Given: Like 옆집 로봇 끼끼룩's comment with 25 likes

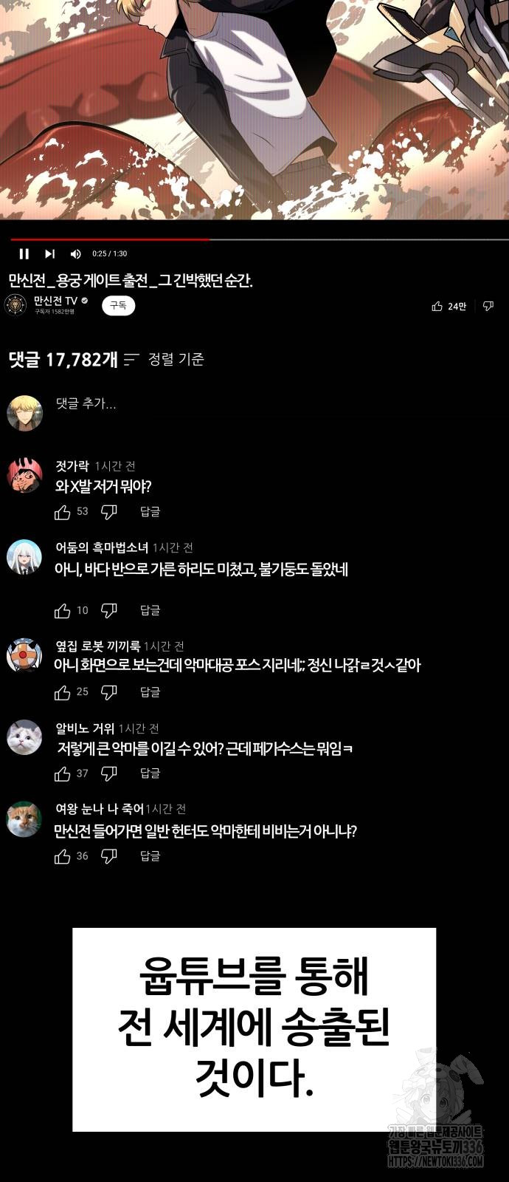Looking at the screenshot, I should (x=63, y=692).
